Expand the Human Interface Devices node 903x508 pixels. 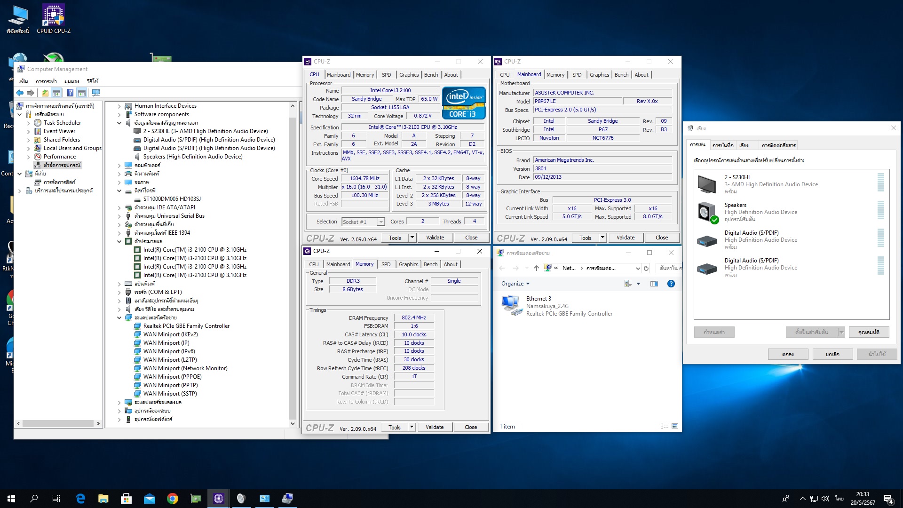(119, 106)
